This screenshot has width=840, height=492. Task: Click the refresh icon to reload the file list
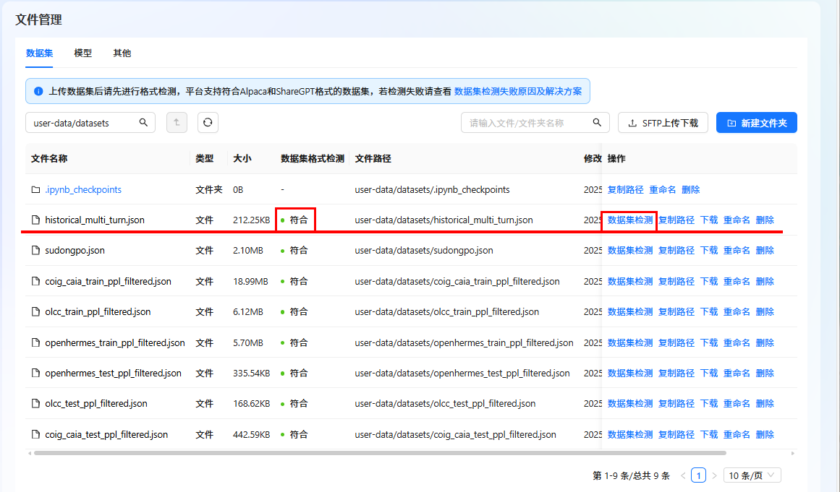tap(208, 122)
